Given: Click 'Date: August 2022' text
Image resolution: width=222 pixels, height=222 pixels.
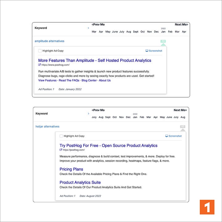Looking at the screenshot, I should pos(90,196).
